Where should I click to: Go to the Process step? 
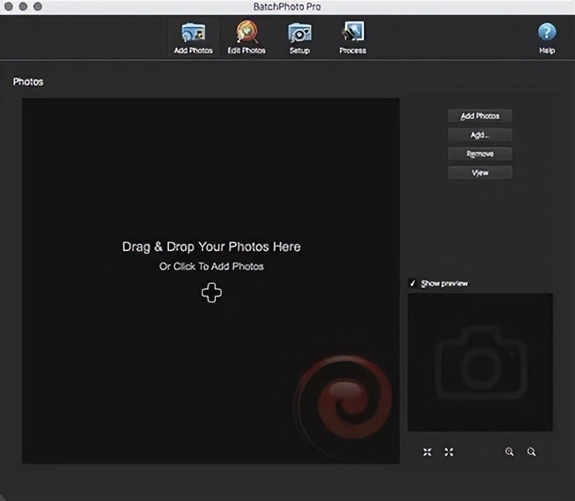(x=353, y=38)
